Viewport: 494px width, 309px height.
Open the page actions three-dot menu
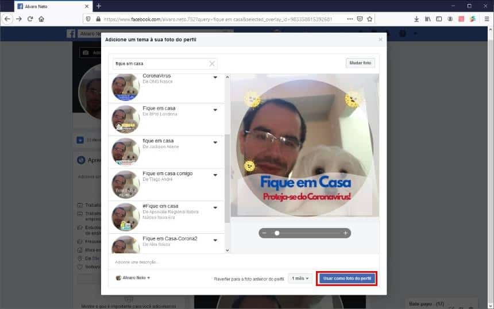click(x=350, y=19)
